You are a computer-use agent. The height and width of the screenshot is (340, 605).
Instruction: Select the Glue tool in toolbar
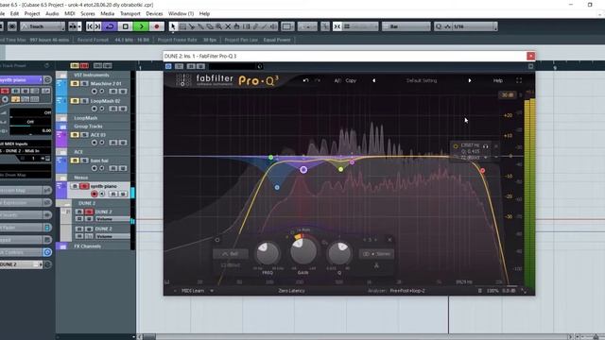200,26
